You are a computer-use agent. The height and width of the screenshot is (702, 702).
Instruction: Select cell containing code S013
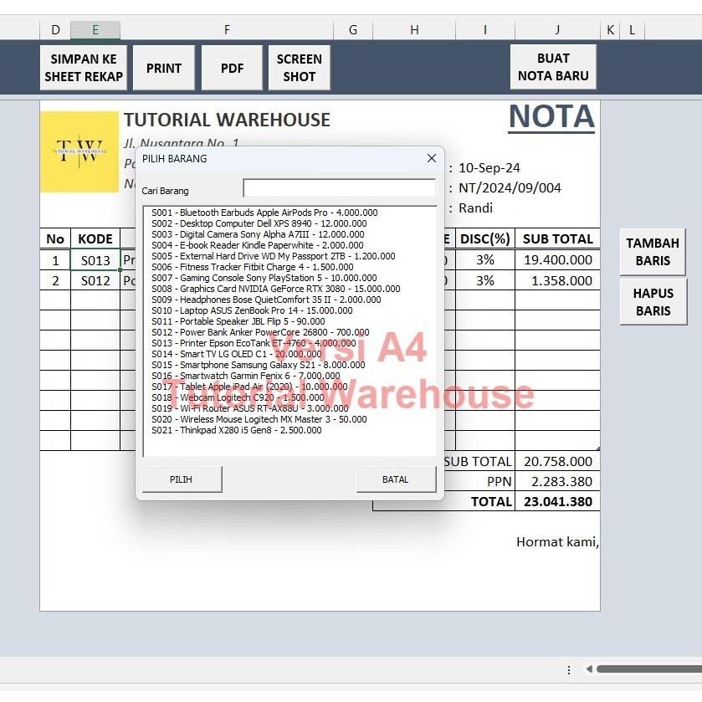[95, 259]
